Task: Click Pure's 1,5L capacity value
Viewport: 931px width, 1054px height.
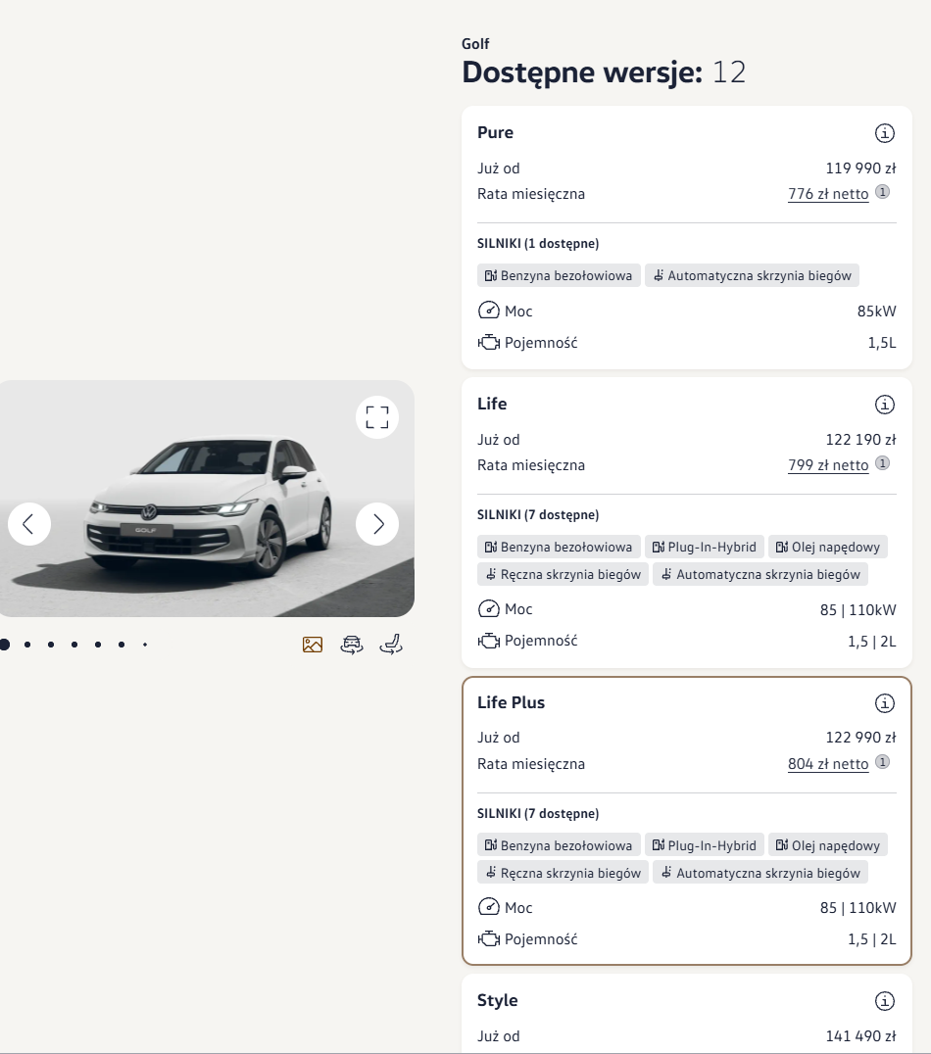Action: [882, 344]
